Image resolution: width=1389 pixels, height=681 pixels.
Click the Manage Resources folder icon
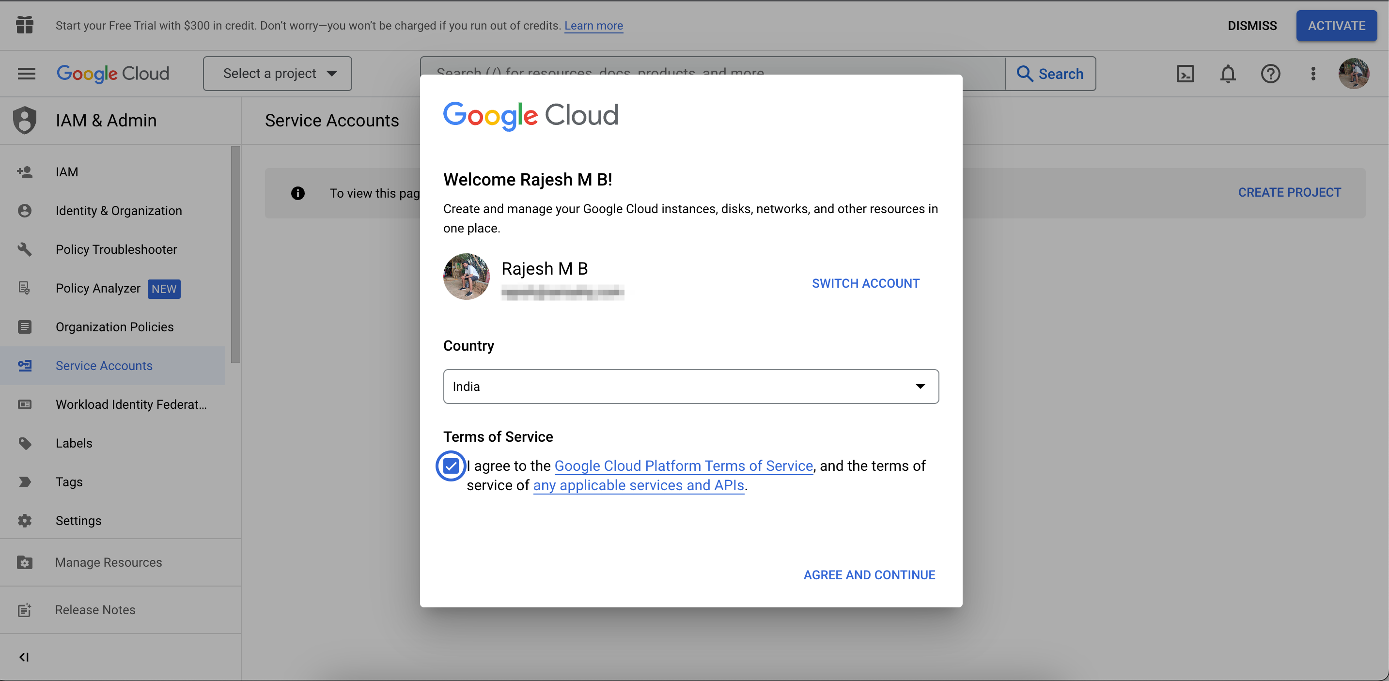pyautogui.click(x=25, y=563)
